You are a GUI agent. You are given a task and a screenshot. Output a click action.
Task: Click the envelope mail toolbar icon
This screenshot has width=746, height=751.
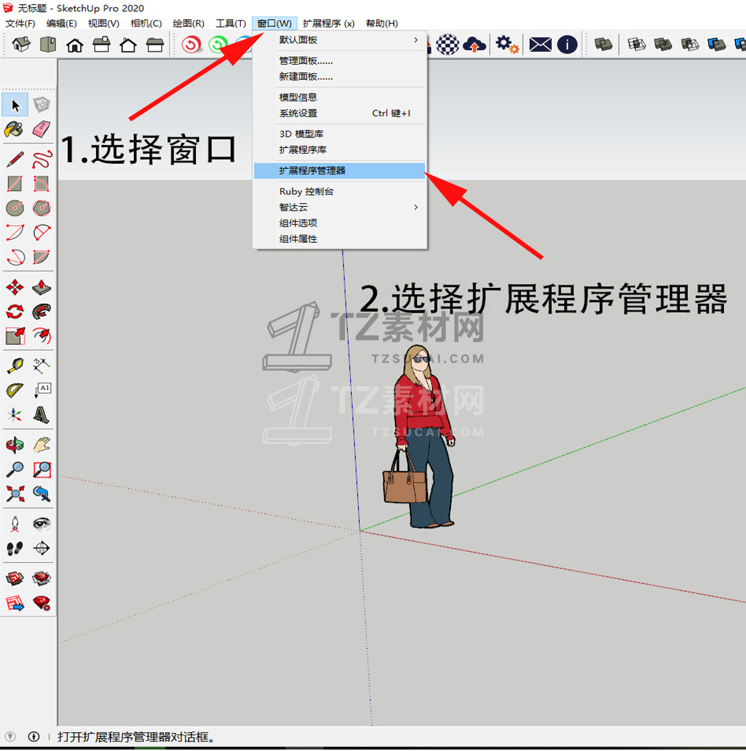coord(540,44)
